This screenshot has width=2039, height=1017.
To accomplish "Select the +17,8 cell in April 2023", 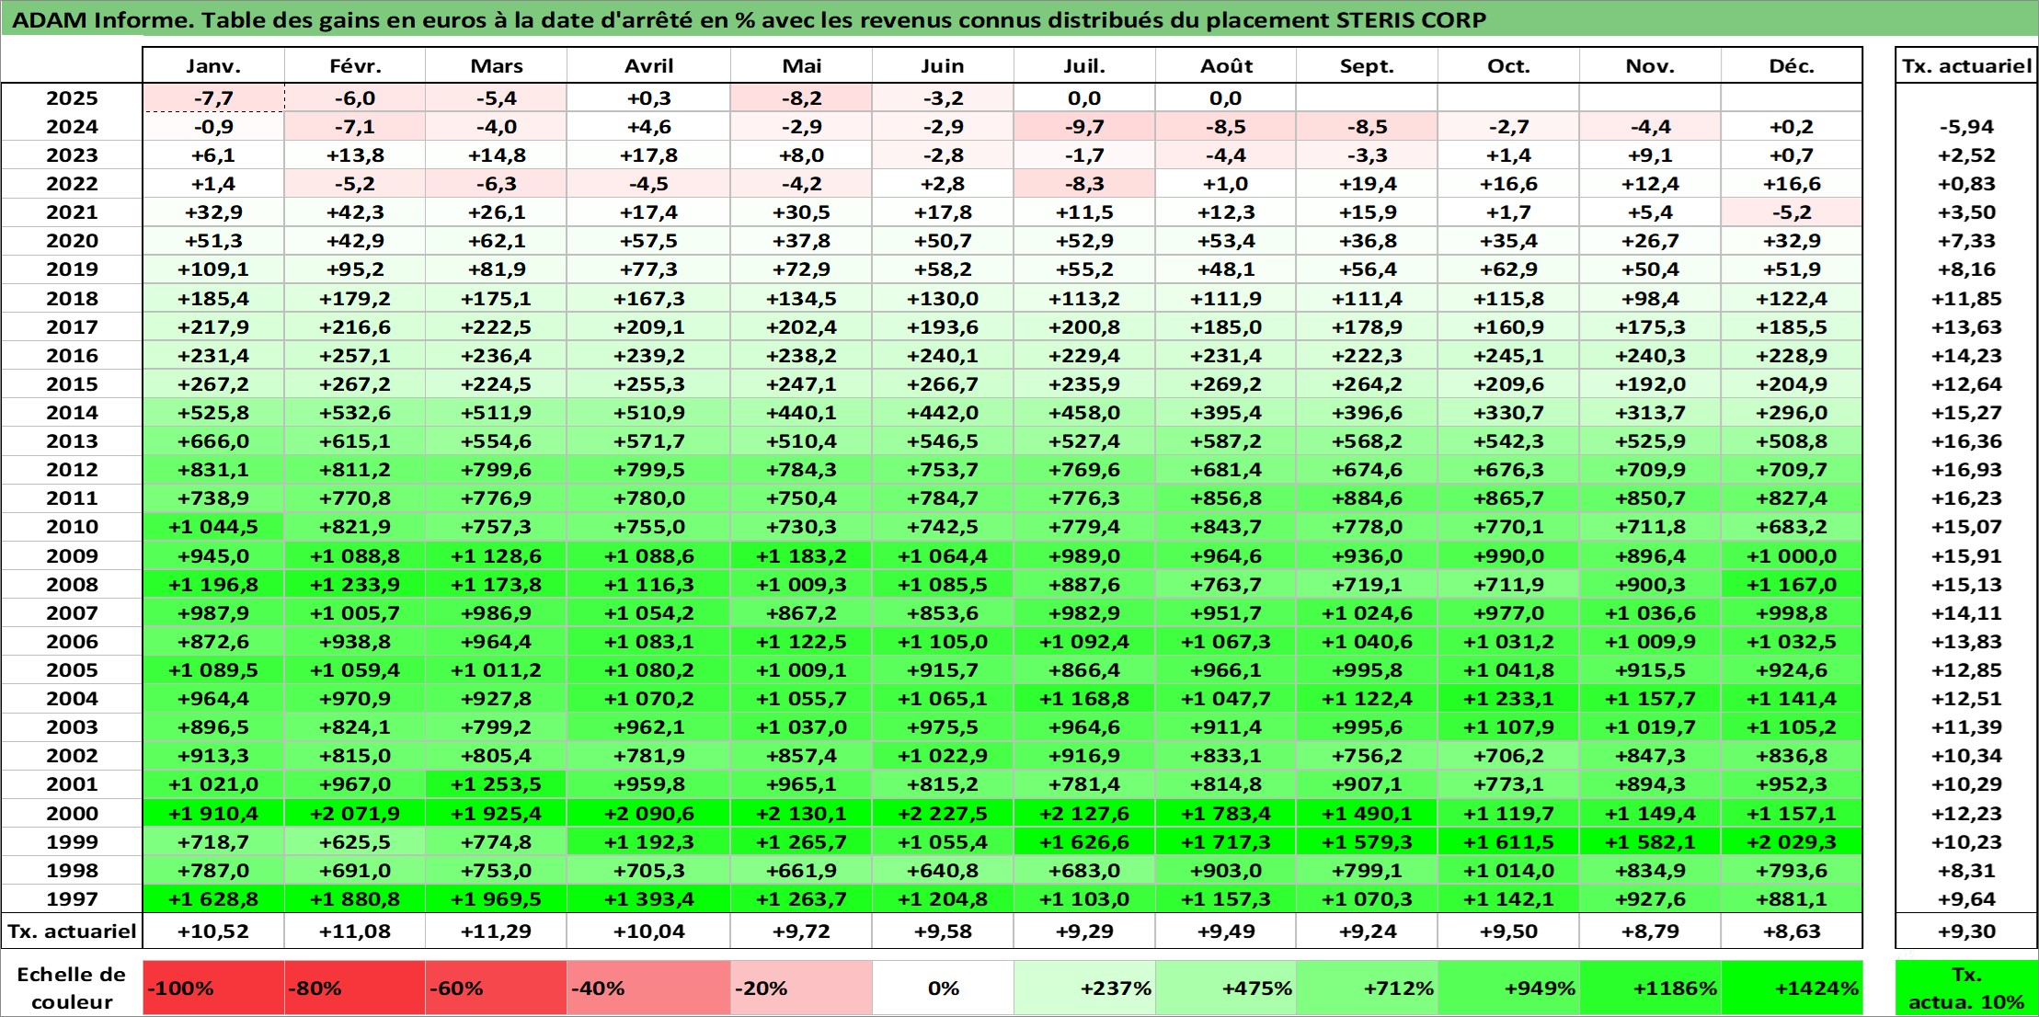I will [x=648, y=155].
